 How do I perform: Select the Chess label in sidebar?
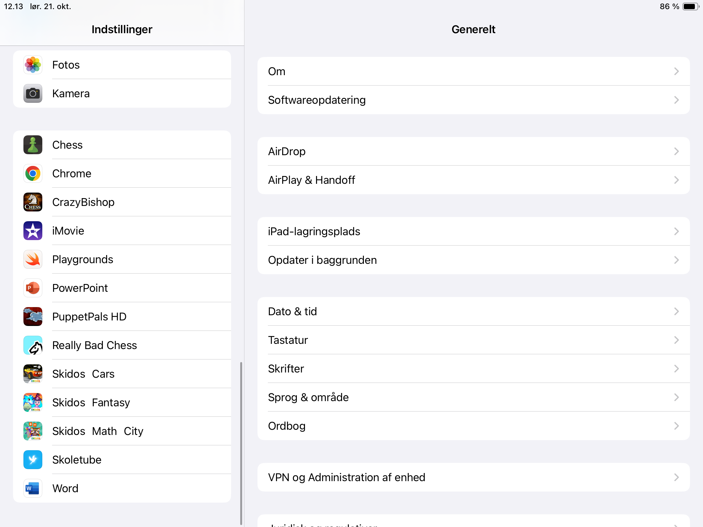pyautogui.click(x=67, y=145)
